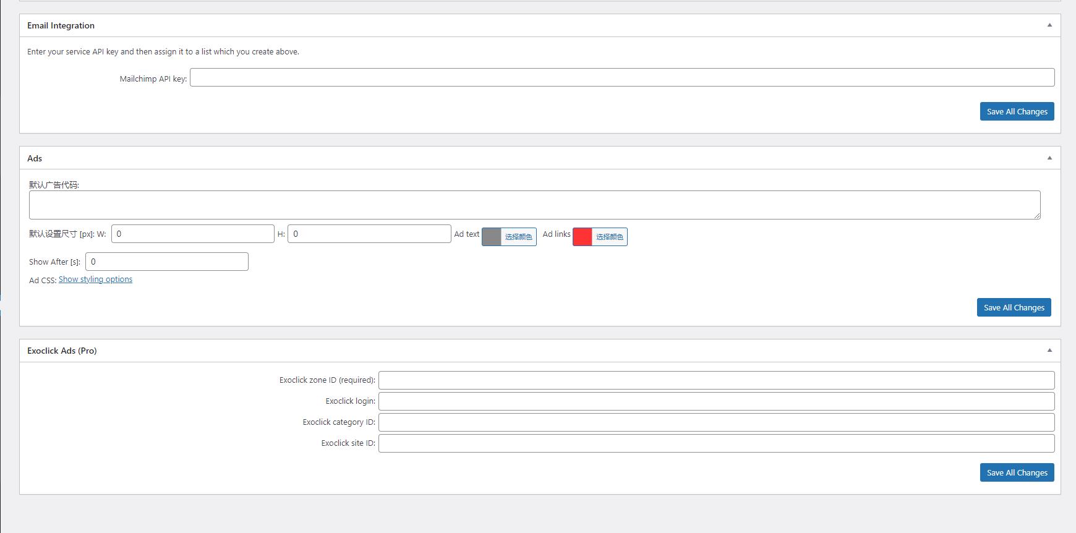Click the Exoclick Ads (Pro) panel title

[x=62, y=351]
